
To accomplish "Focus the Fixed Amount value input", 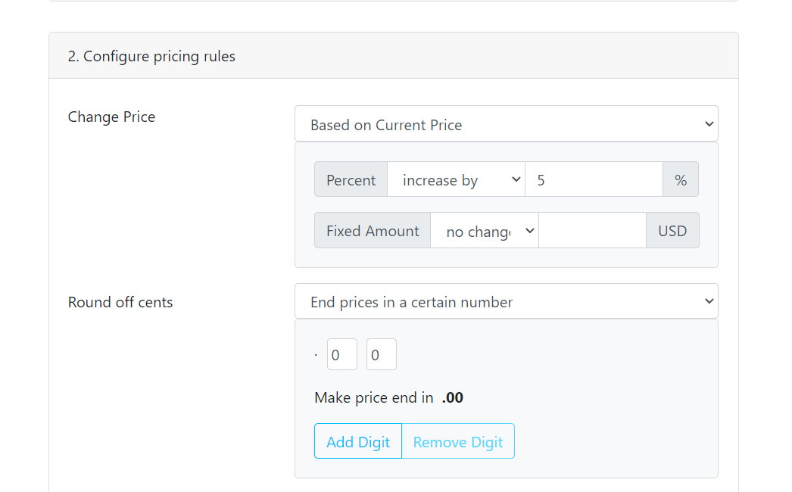I will click(x=592, y=231).
